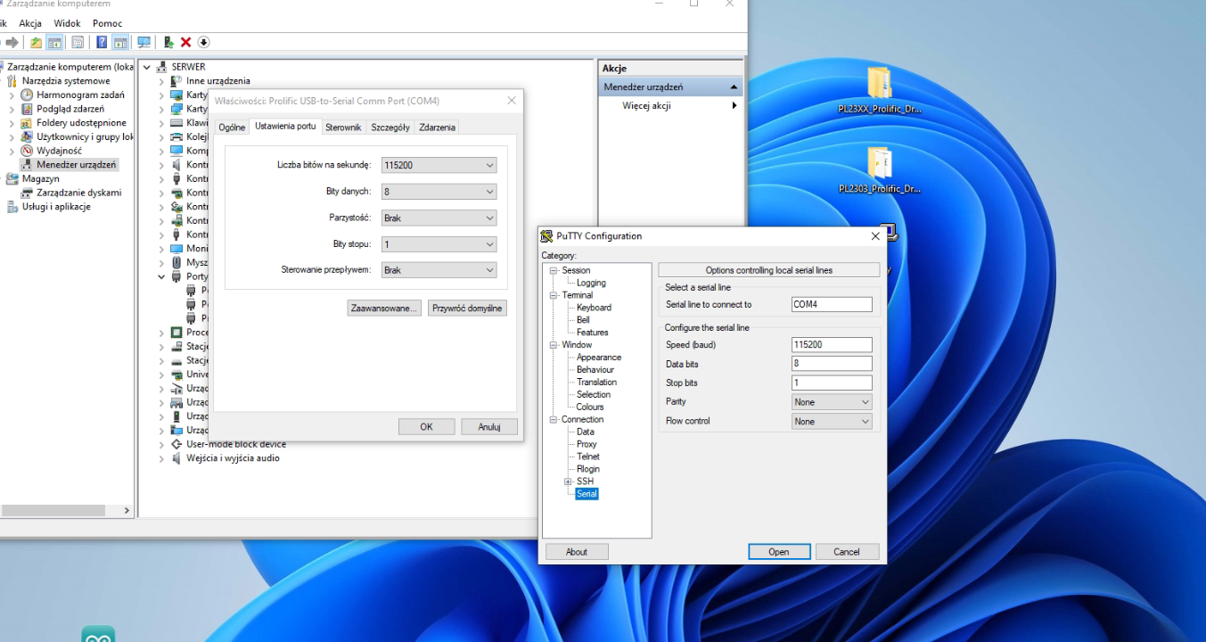This screenshot has height=642, width=1206.
Task: Click the PuTTY icon in the title bar
Action: [x=546, y=236]
